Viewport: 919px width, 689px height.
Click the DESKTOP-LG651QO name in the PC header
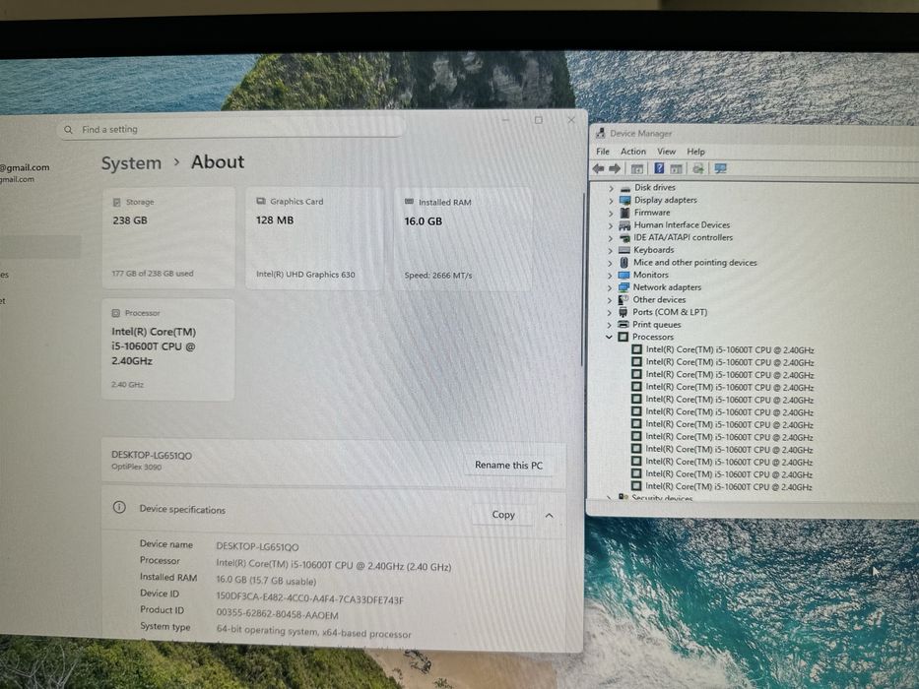[152, 455]
